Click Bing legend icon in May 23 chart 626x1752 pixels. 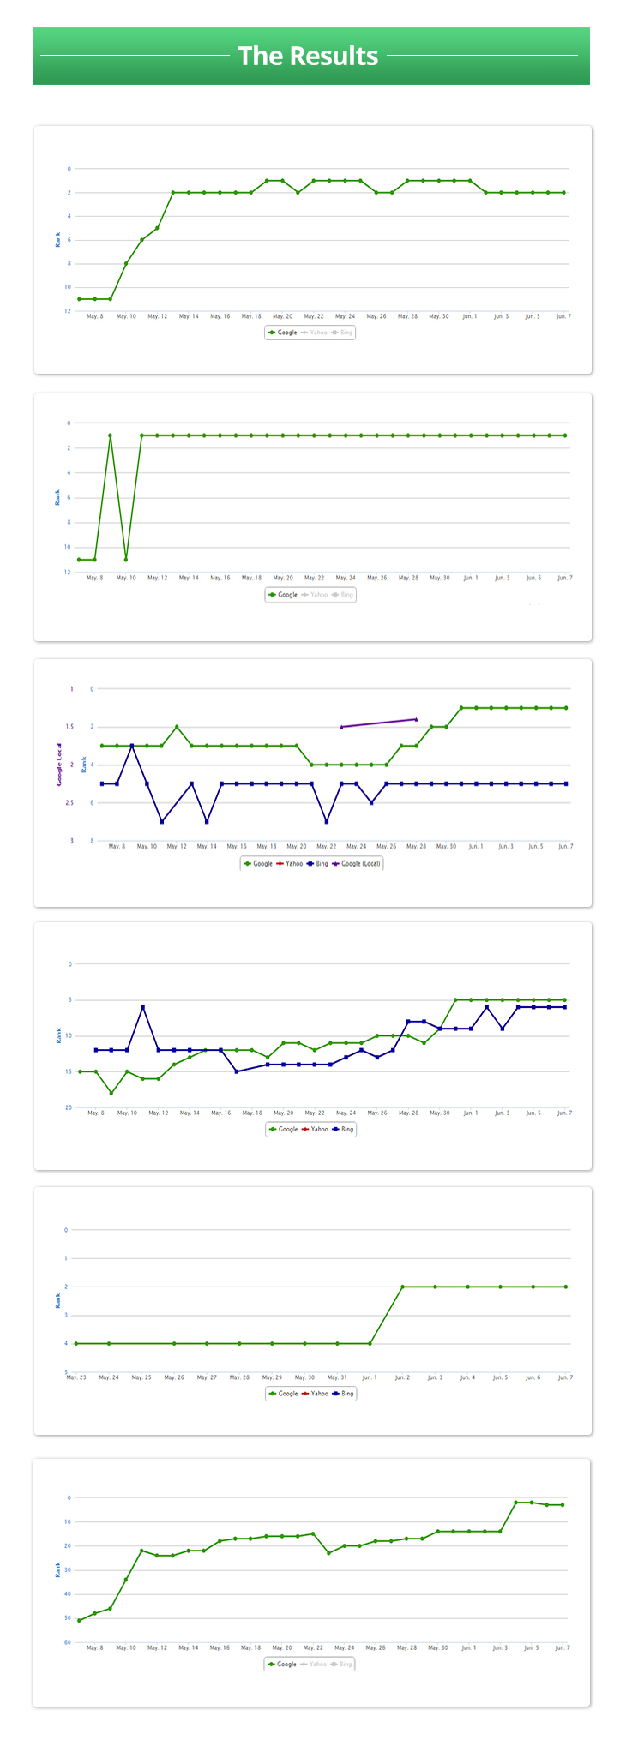336,1394
